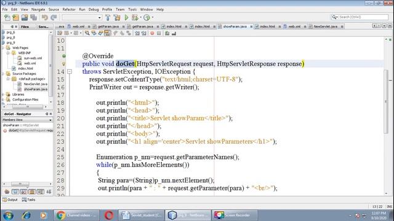Click the navigator horizontal scrollbar thumb
The height and width of the screenshot is (221, 394).
point(20,184)
